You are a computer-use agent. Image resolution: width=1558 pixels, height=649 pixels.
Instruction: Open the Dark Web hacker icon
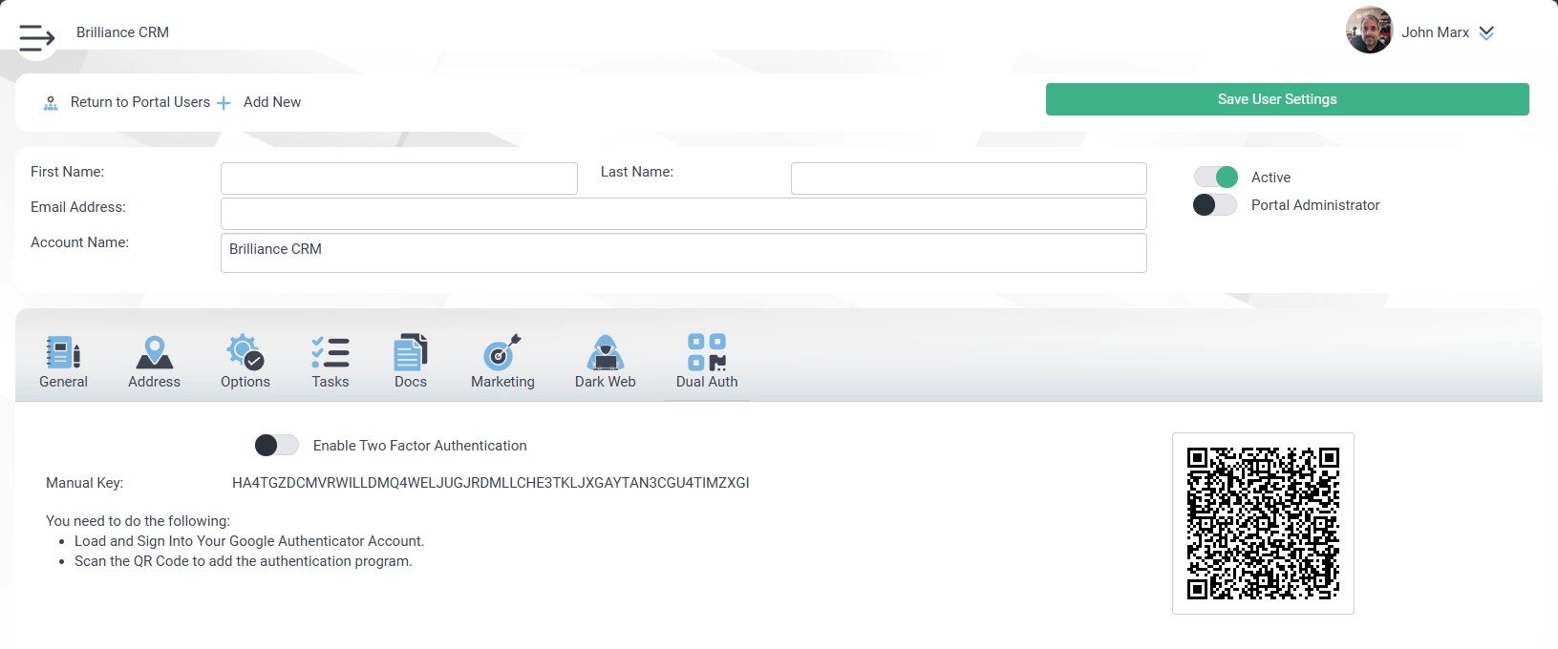(x=605, y=353)
